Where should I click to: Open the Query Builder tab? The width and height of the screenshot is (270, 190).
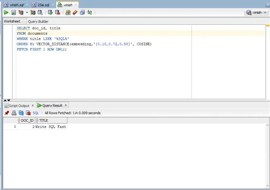[x=38, y=21]
